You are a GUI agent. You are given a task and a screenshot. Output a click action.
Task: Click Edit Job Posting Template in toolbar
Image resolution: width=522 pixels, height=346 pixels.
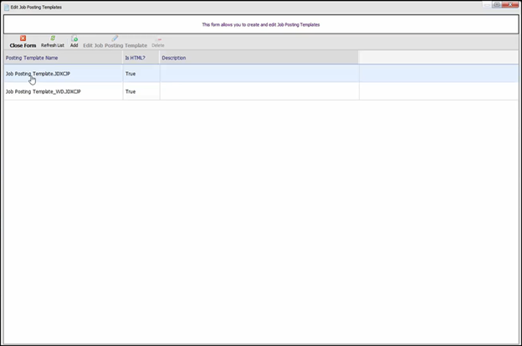pyautogui.click(x=115, y=42)
